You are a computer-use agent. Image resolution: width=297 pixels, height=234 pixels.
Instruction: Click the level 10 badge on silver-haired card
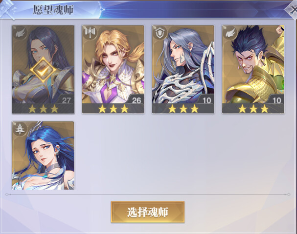206,100
